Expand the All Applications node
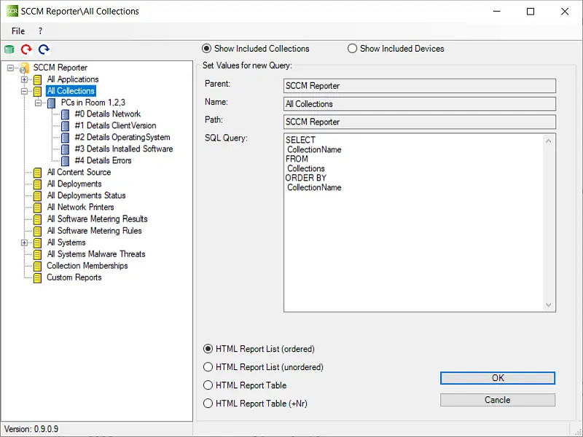This screenshot has height=437, width=583. click(24, 79)
